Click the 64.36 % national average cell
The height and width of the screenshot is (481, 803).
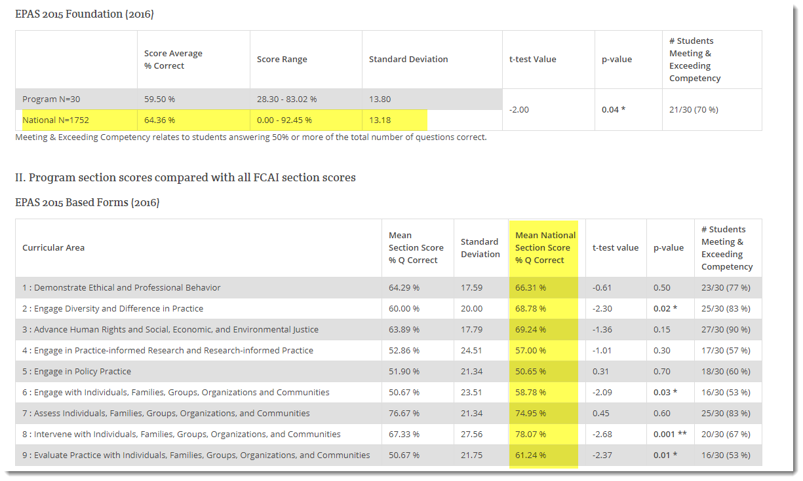[159, 120]
